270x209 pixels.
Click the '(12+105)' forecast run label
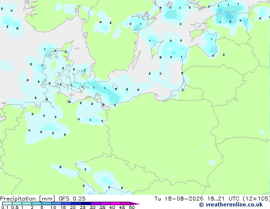[x=256, y=199]
